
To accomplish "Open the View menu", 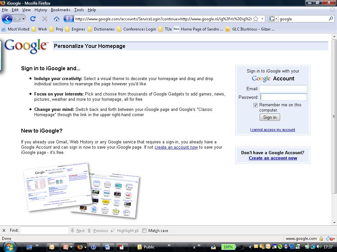I will 26,10.
